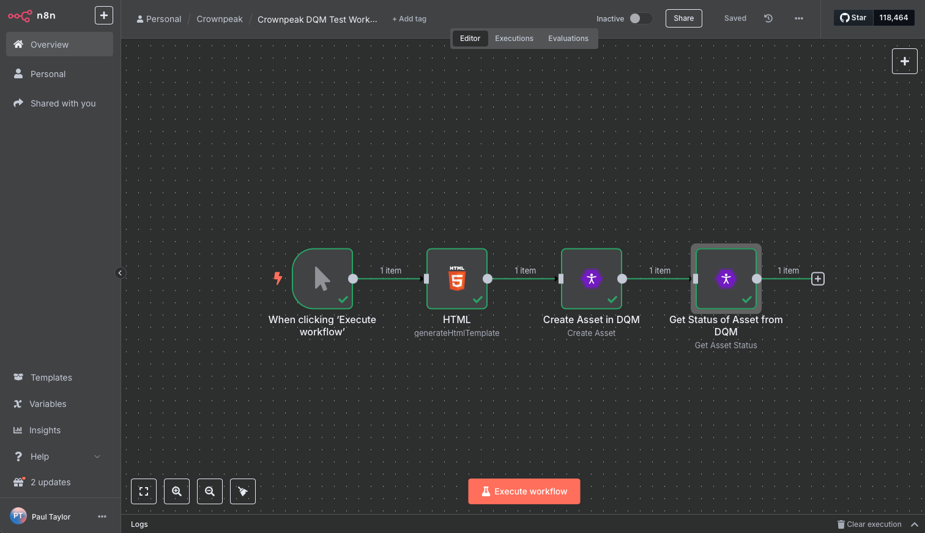This screenshot has width=925, height=533.
Task: Click the When clicking 'Execute workflow' label
Action: [322, 326]
